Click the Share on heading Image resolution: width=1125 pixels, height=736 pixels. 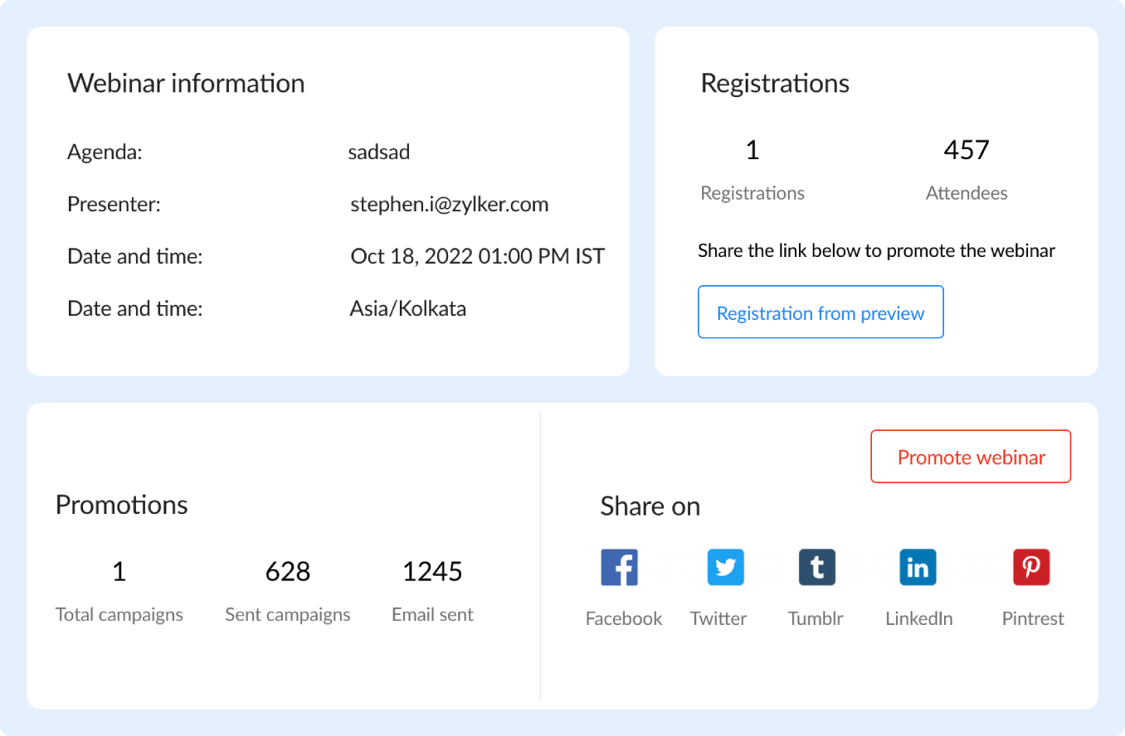coord(650,506)
